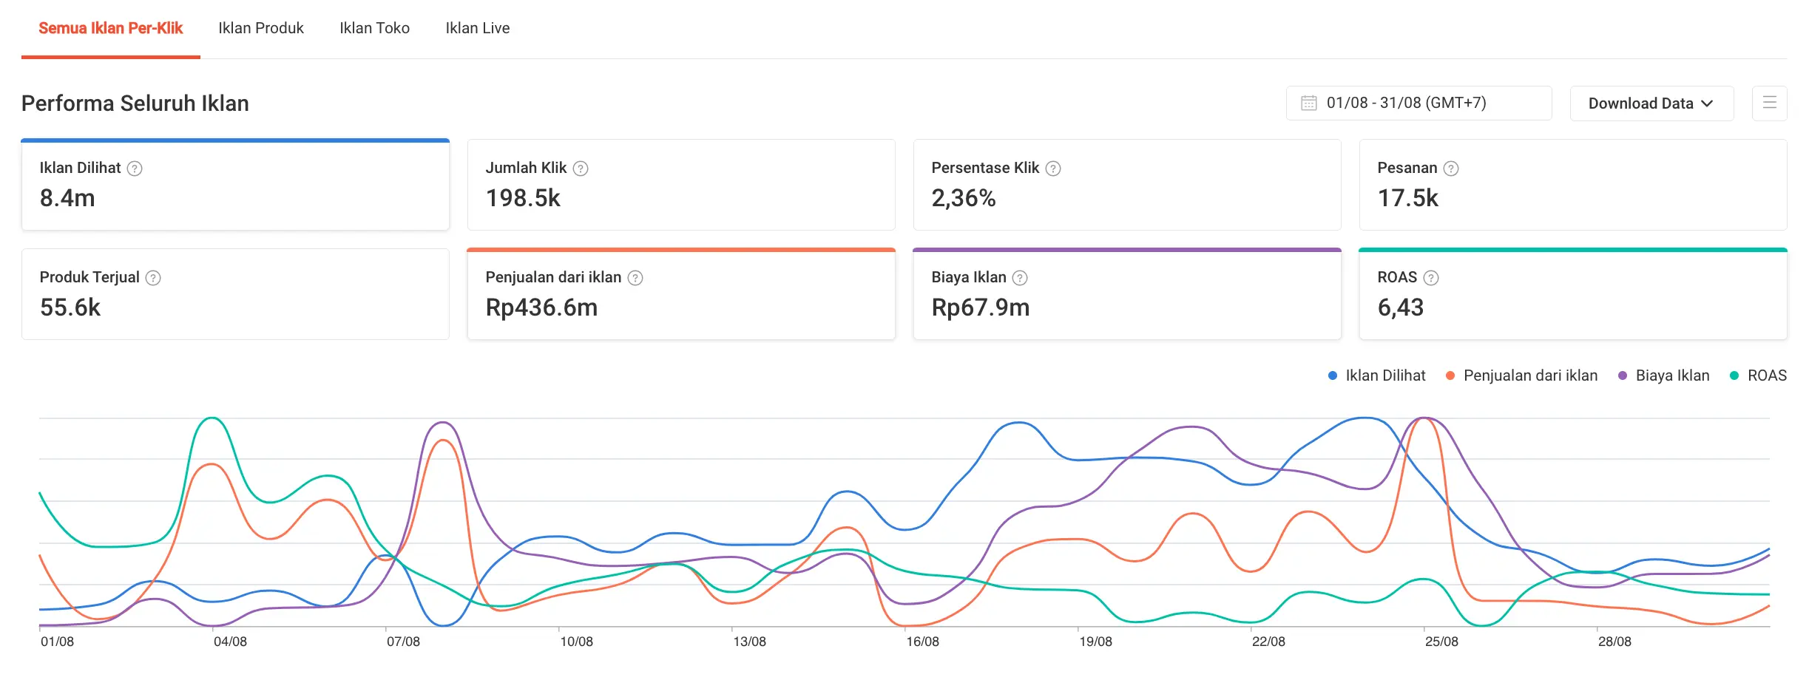
Task: Switch to the Iklan Produk tab
Action: 261,28
